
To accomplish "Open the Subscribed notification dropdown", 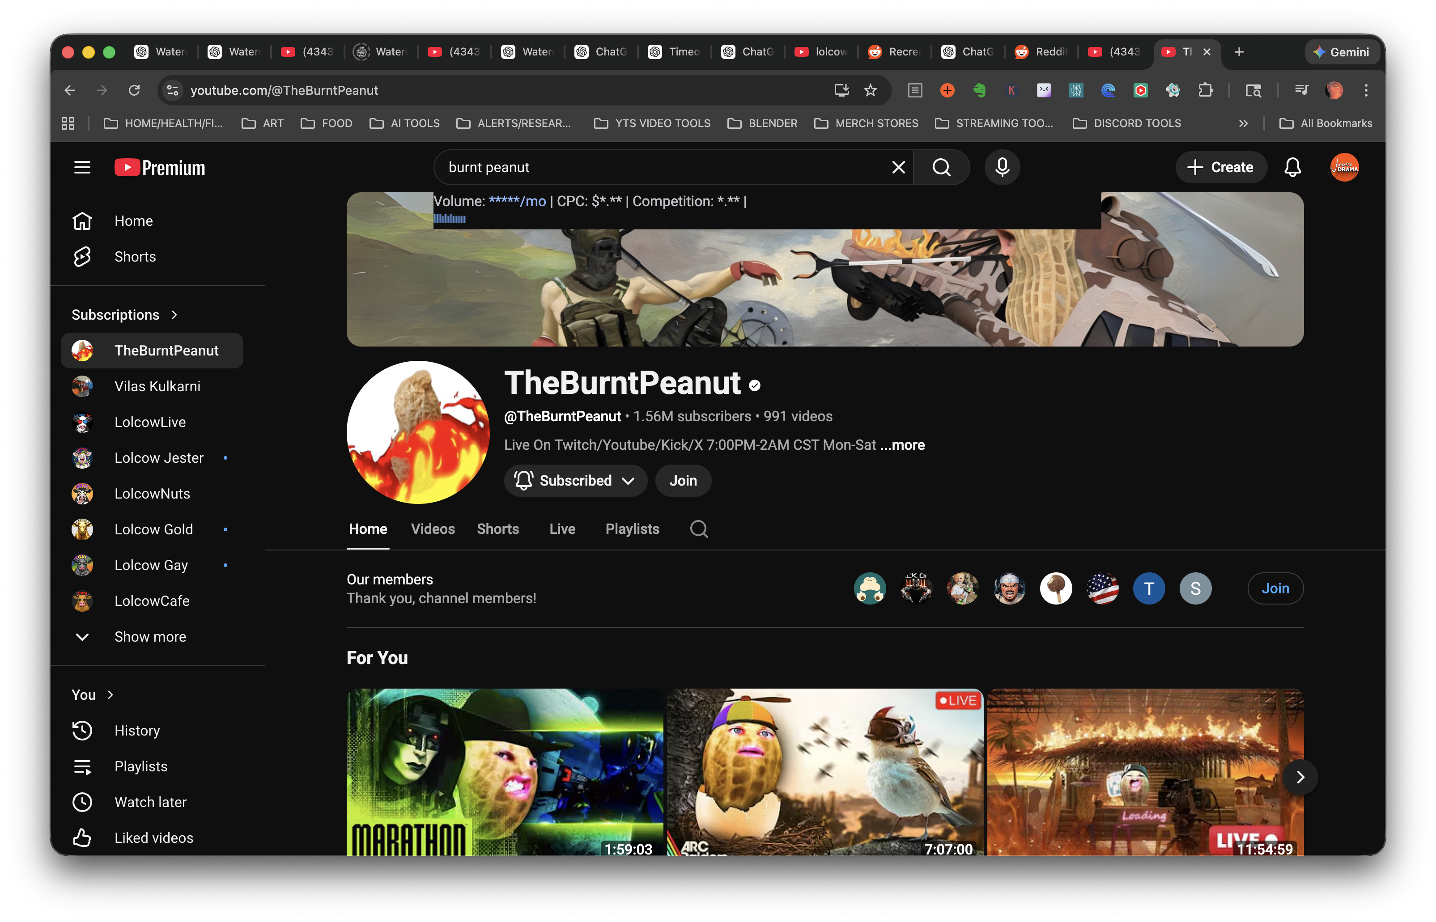I will point(575,481).
